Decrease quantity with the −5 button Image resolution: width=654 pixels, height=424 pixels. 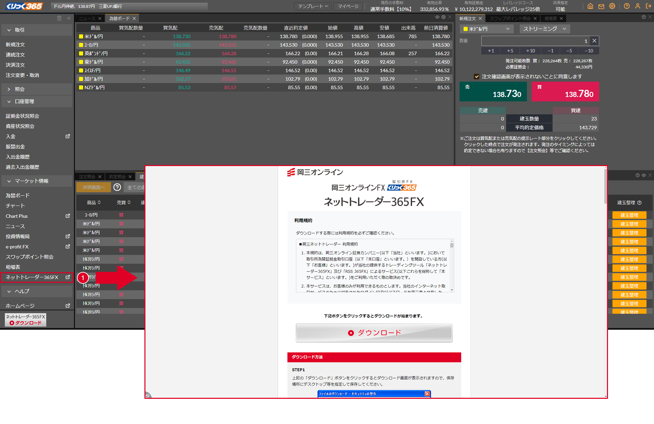pos(569,51)
